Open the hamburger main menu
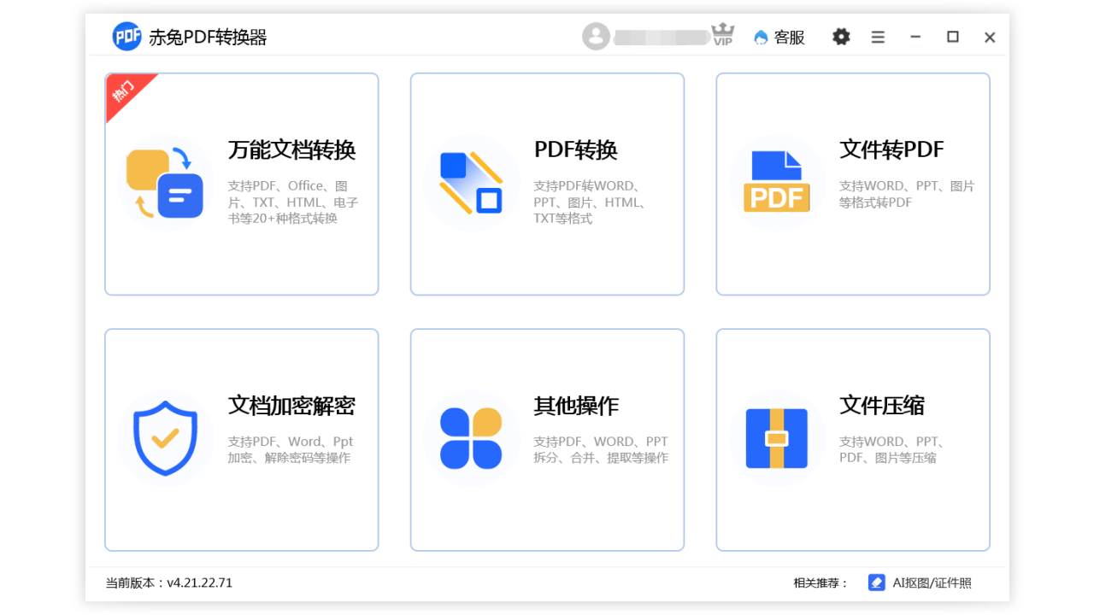The image size is (1094, 615). (x=878, y=37)
